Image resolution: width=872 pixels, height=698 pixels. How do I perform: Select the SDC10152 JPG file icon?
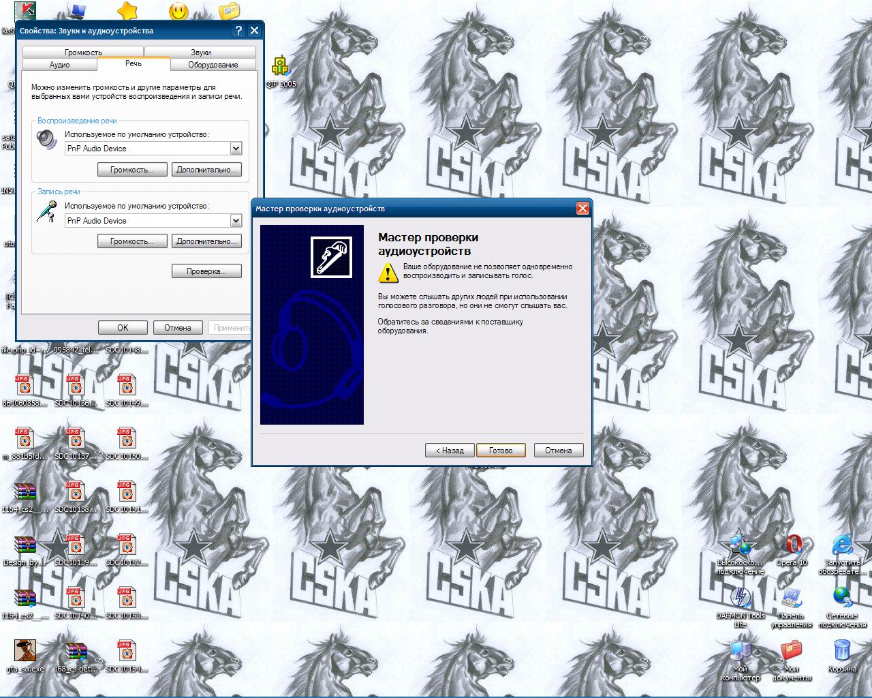coord(126,545)
